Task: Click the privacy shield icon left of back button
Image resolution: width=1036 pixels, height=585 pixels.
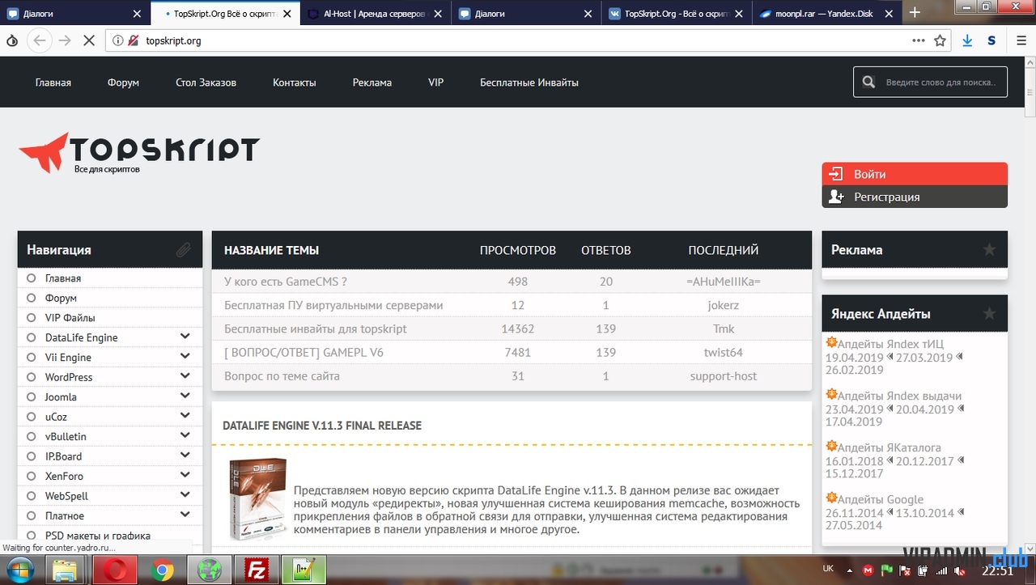Action: 12,40
